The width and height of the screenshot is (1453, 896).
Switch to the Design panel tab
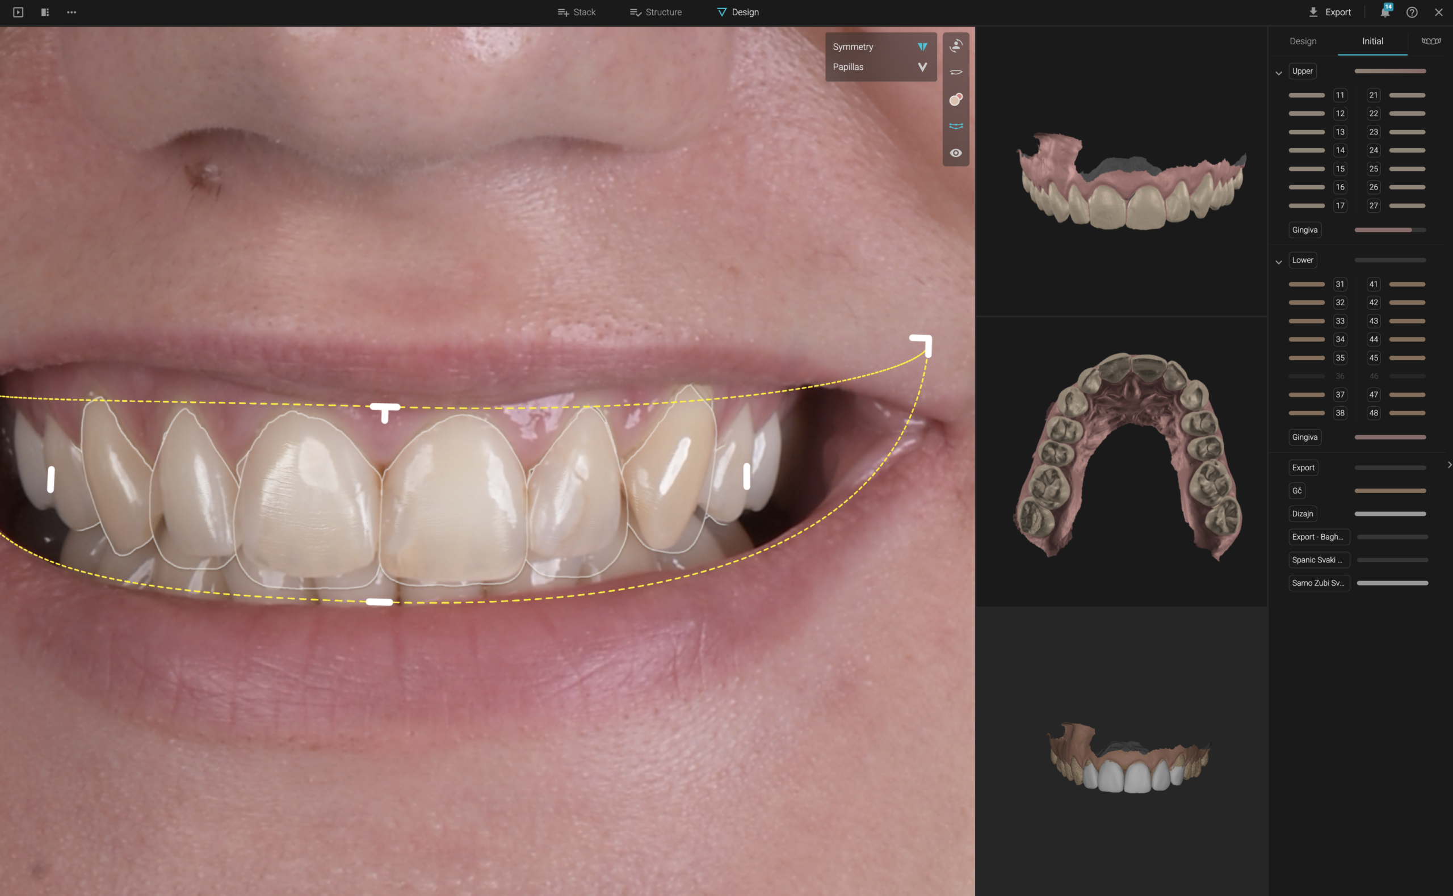pyautogui.click(x=1303, y=41)
